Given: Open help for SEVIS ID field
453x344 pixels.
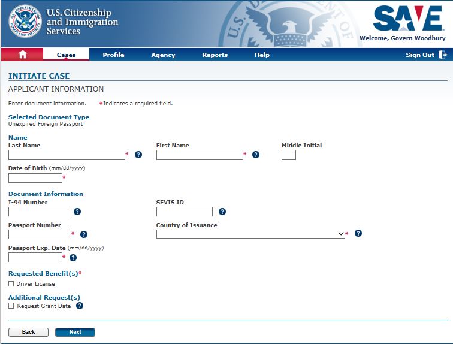Looking at the screenshot, I should 222,212.
